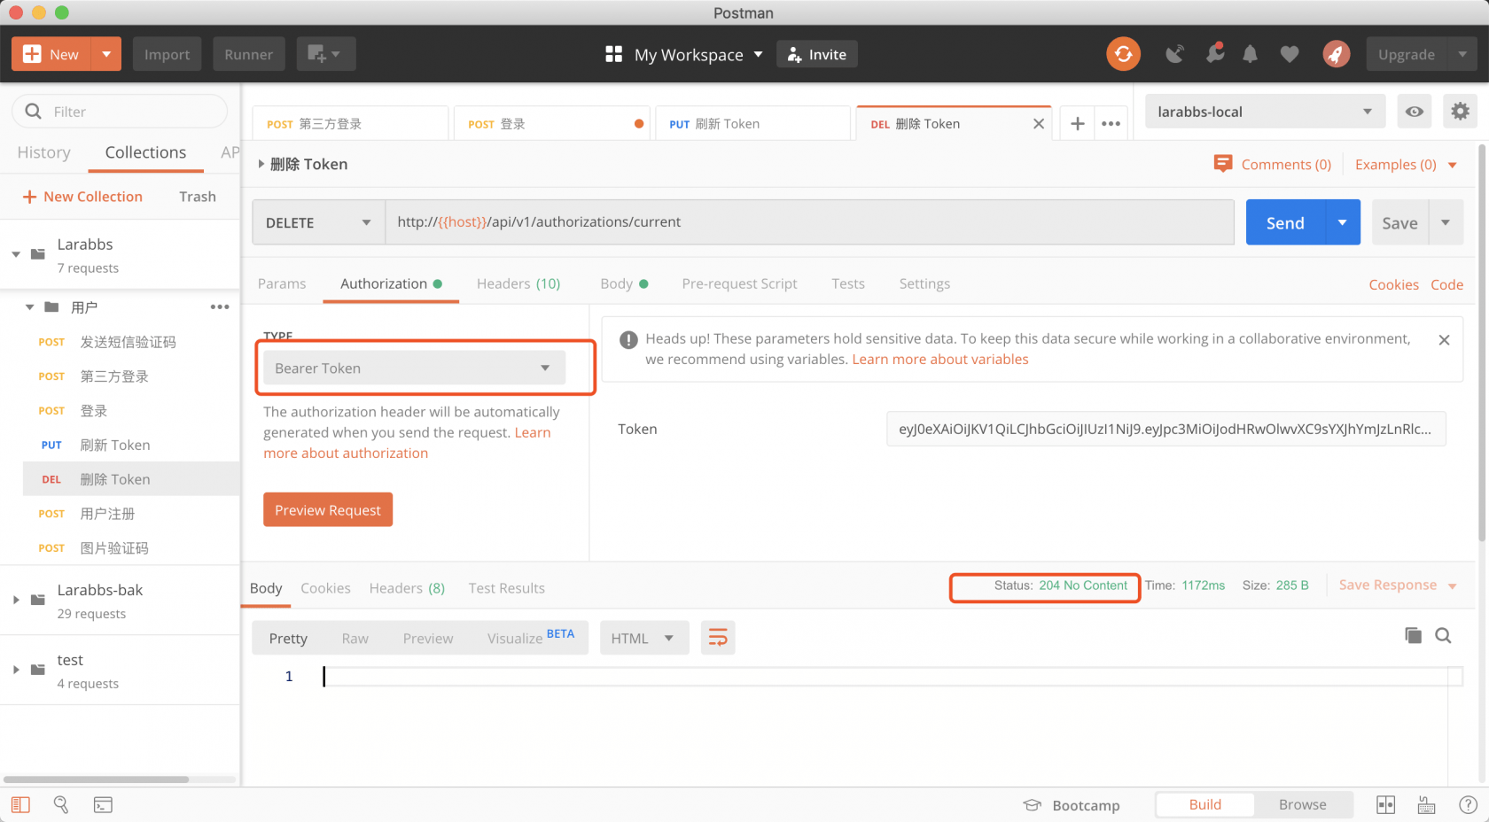Switch to the History tab

click(43, 152)
